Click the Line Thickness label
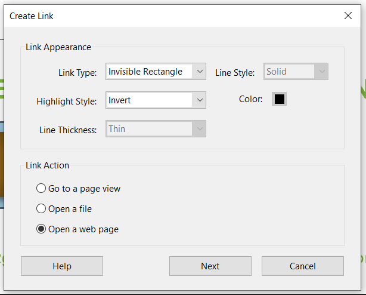The height and width of the screenshot is (295, 366). click(68, 130)
